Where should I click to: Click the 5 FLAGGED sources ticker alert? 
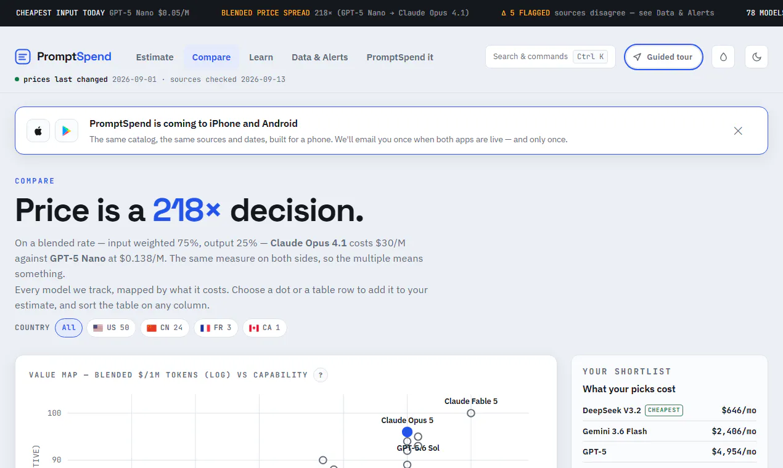(x=608, y=12)
